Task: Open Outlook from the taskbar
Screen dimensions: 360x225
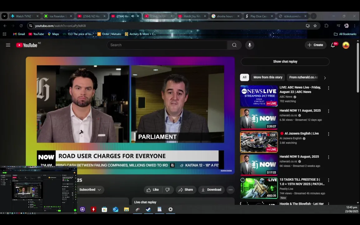Action: [x=115, y=209]
